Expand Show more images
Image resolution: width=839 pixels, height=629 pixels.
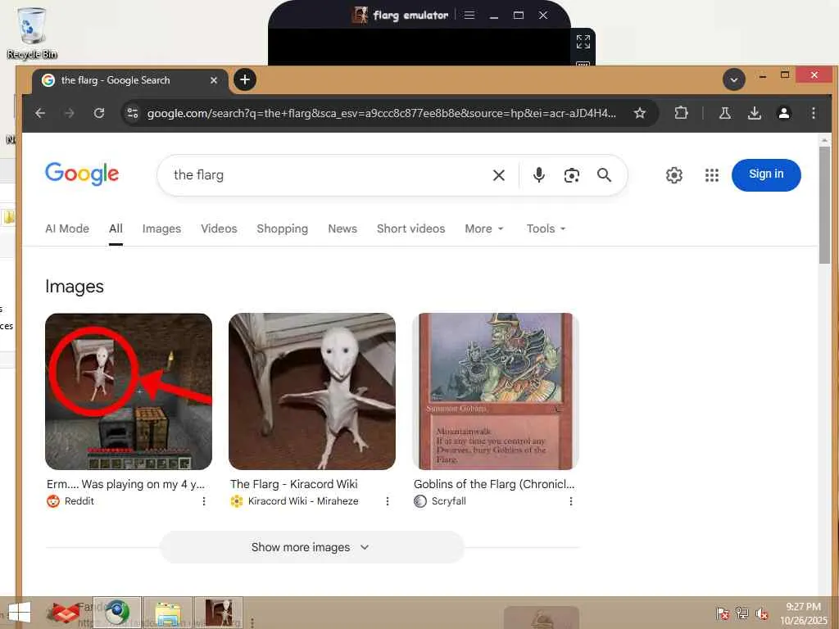pyautogui.click(x=312, y=547)
